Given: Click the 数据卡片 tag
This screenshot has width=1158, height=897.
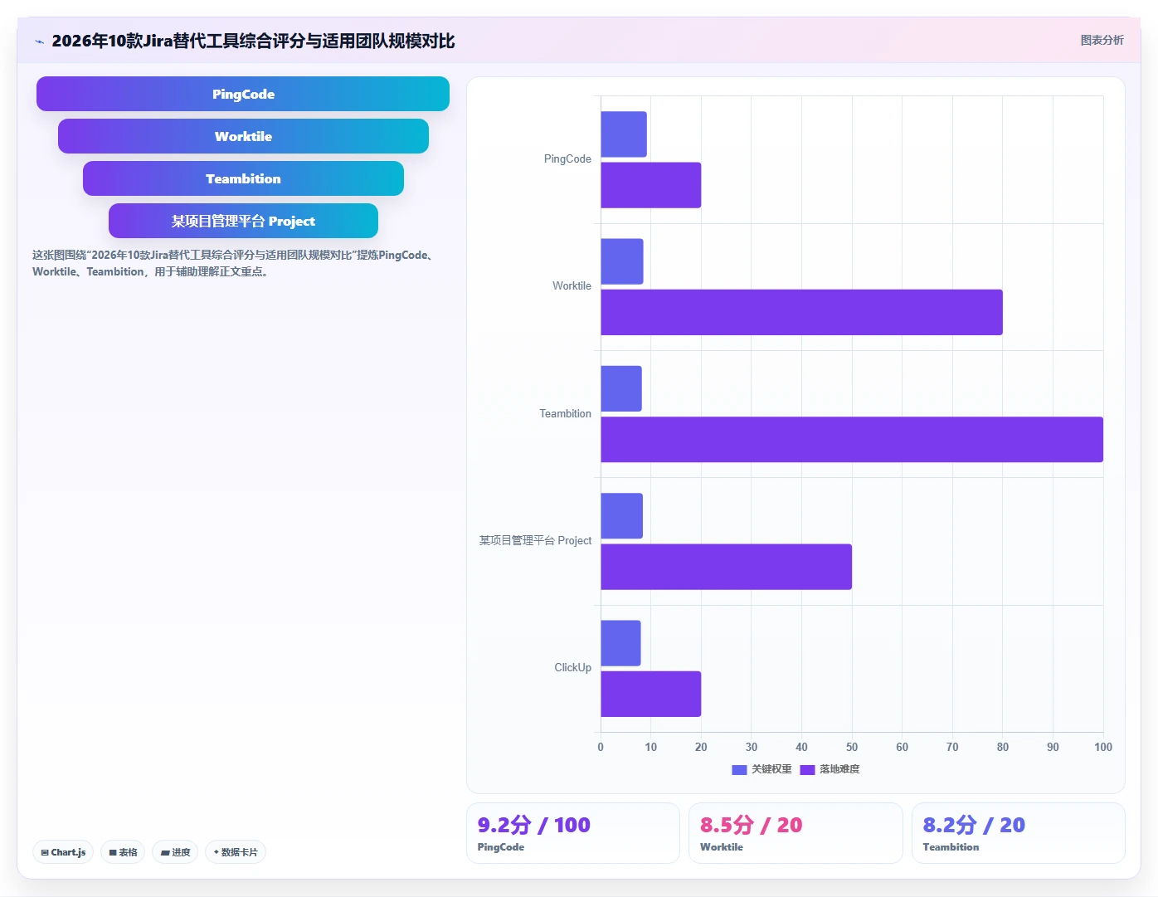Looking at the screenshot, I should (236, 852).
